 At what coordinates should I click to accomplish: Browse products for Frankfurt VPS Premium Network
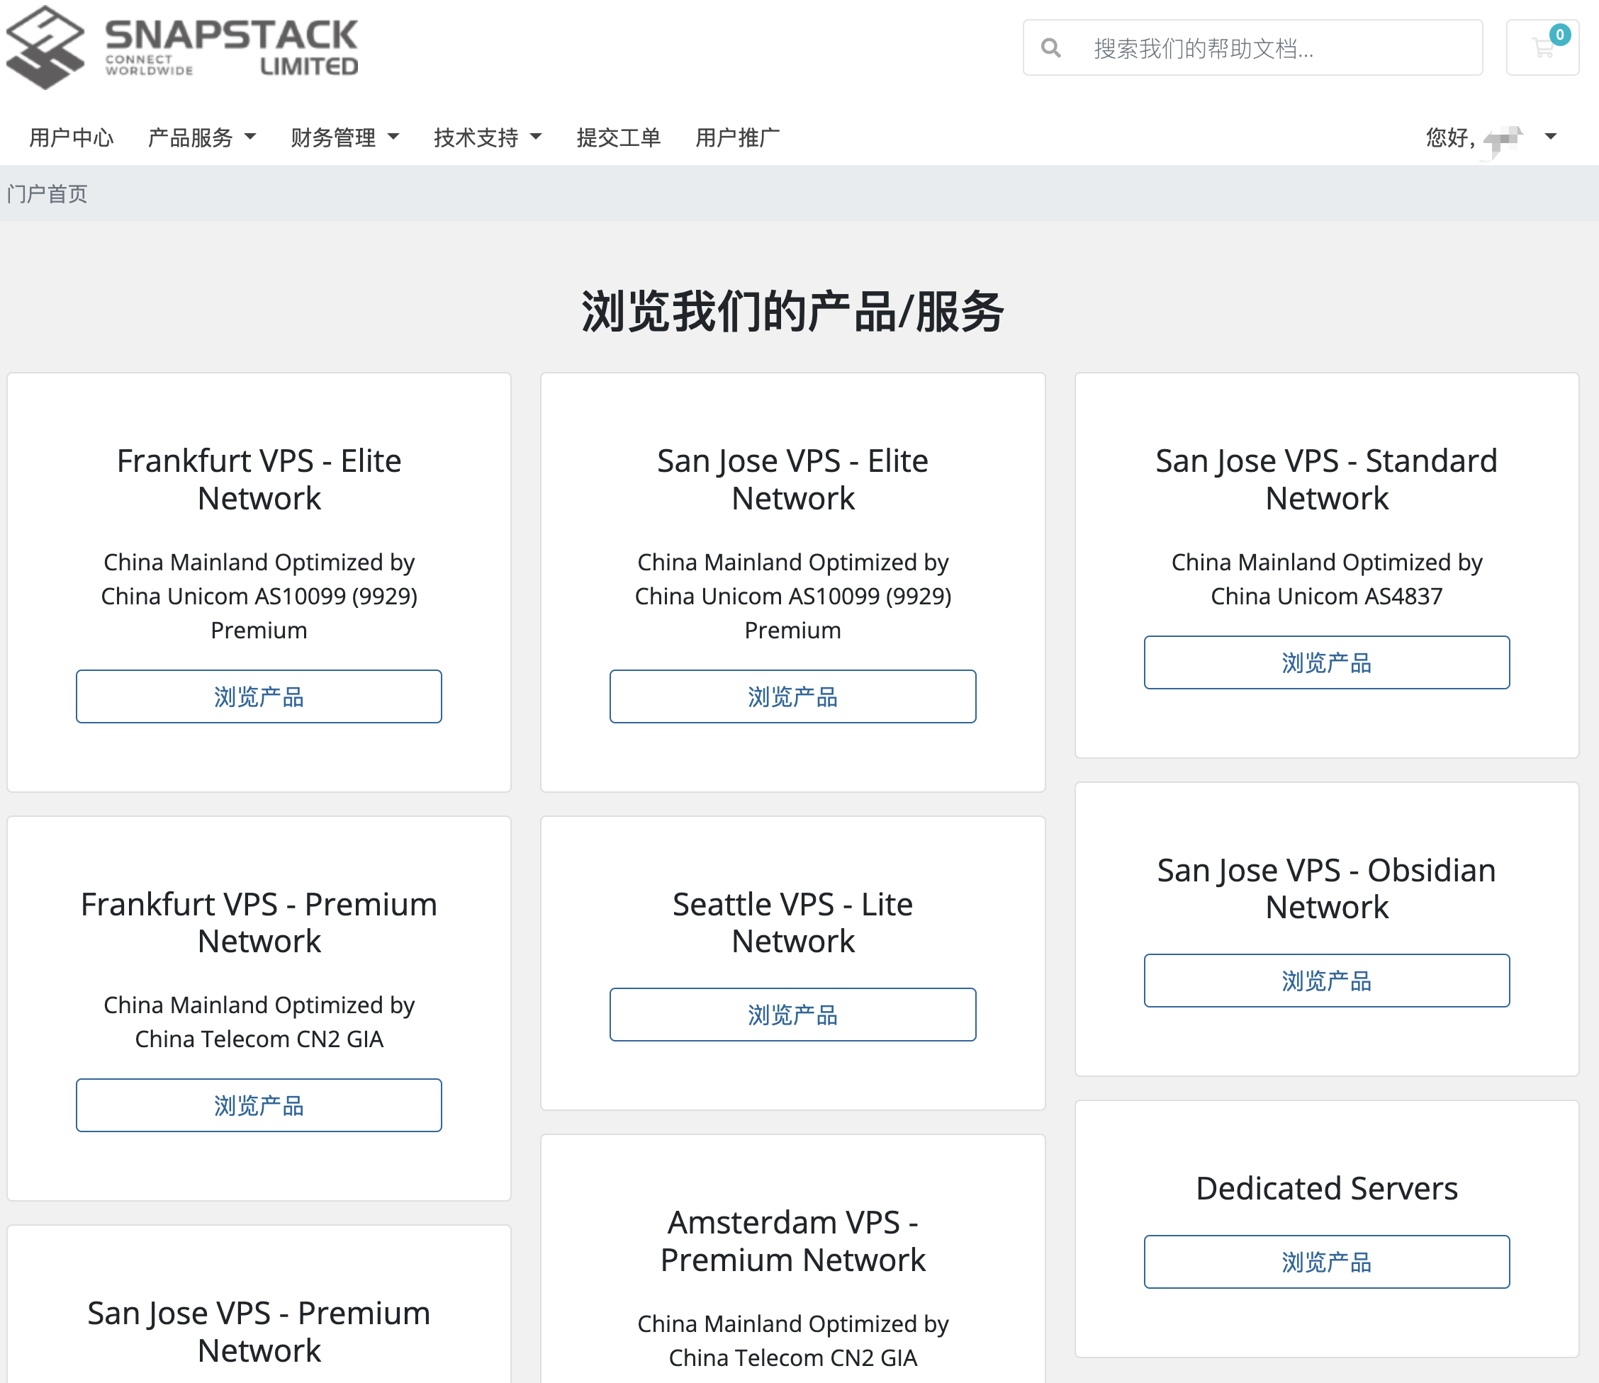click(x=259, y=1105)
